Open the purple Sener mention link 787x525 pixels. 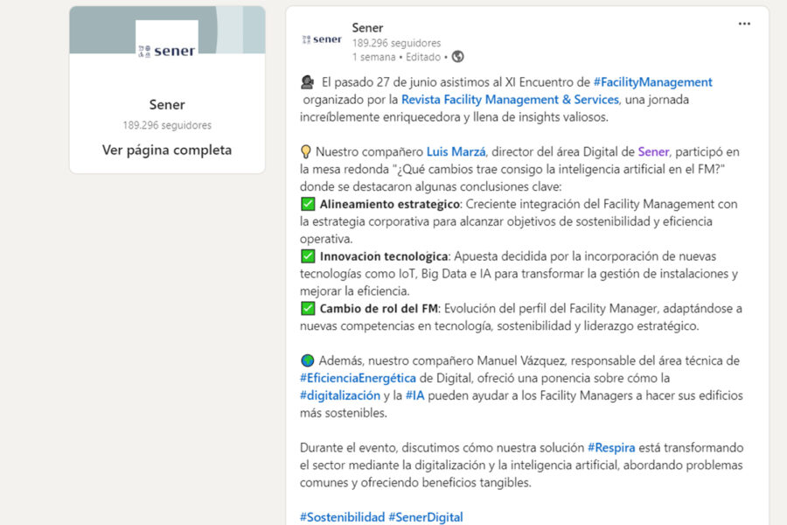(x=653, y=151)
